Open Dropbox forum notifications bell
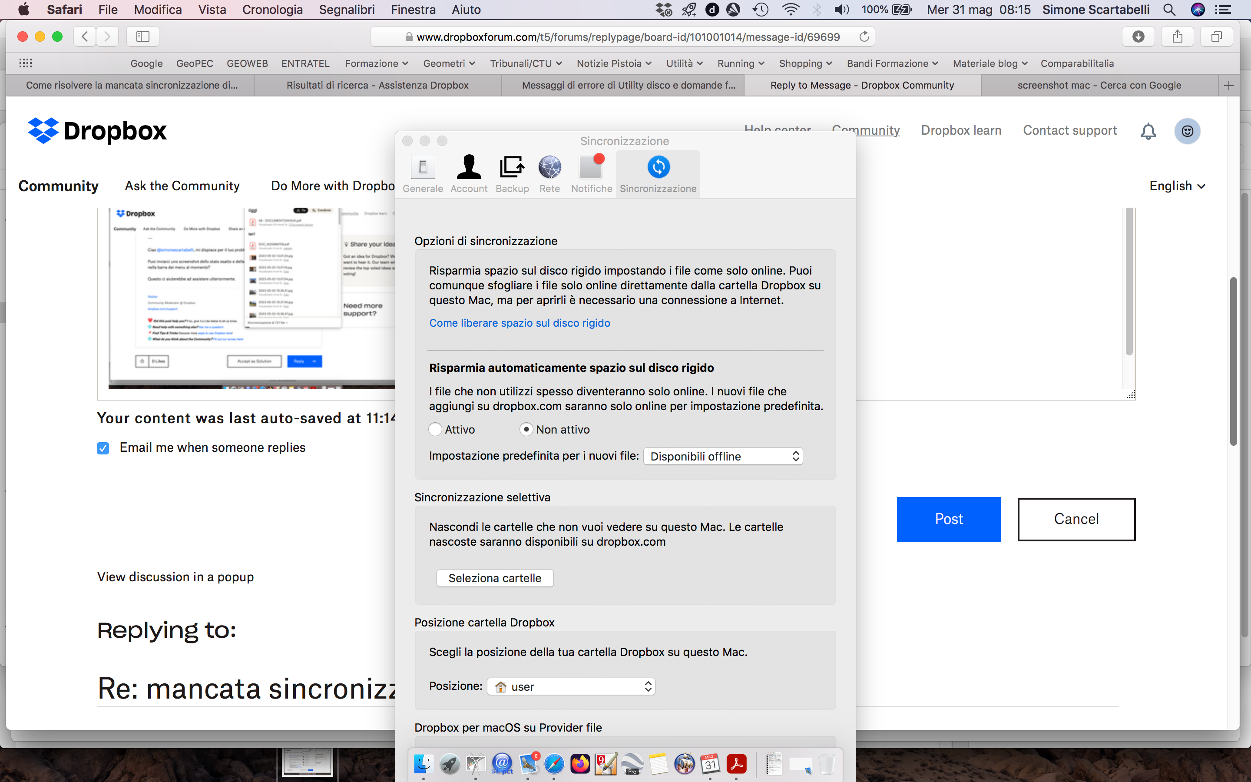 [x=1148, y=131]
